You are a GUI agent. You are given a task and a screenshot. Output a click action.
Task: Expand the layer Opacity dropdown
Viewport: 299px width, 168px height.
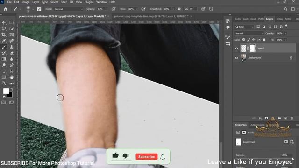285,33
